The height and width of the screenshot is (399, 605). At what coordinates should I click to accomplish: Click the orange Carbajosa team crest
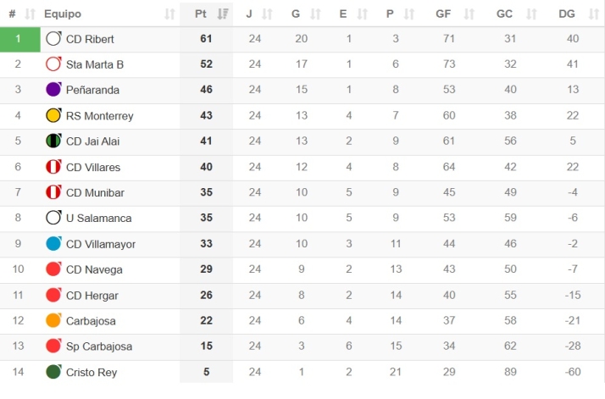53,321
